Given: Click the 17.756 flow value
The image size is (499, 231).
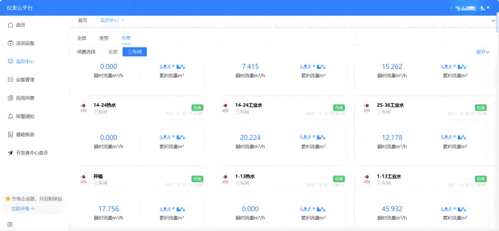Looking at the screenshot, I should point(108,209).
